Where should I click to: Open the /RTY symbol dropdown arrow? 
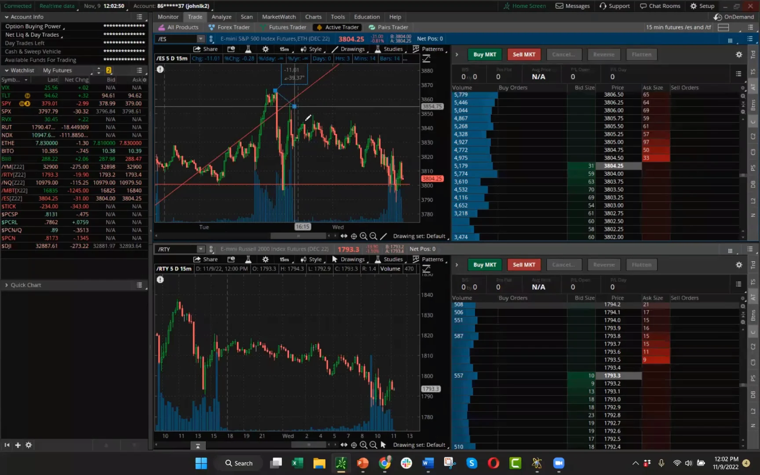201,249
